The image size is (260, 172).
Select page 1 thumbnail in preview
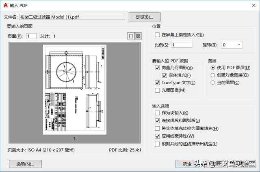pyautogui.click(x=75, y=89)
